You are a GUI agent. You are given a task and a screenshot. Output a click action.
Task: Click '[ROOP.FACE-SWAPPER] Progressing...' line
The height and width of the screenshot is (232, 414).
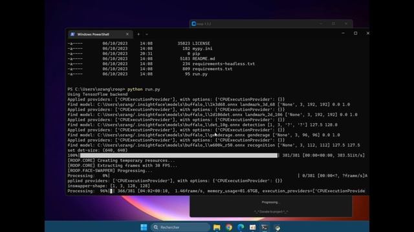tap(110, 170)
